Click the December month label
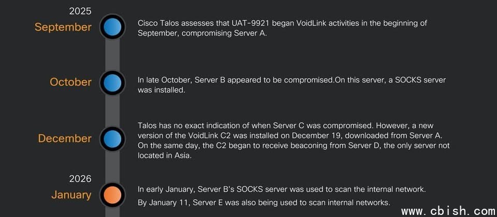This screenshot has width=497, height=217. coord(64,138)
